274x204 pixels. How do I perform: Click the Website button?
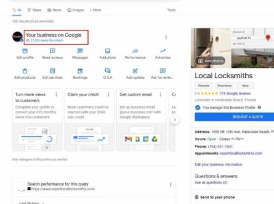click(x=204, y=85)
